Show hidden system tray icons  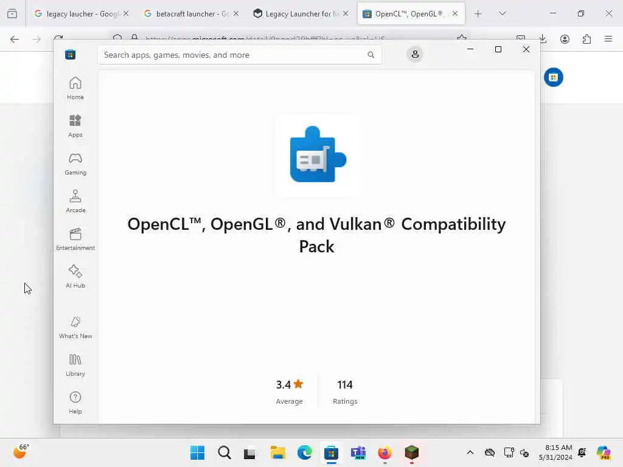point(470,452)
